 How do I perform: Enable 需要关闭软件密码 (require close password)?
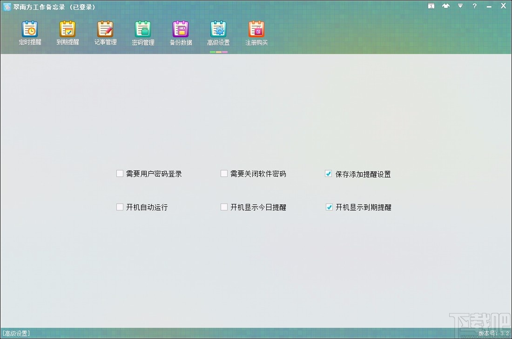[224, 173]
